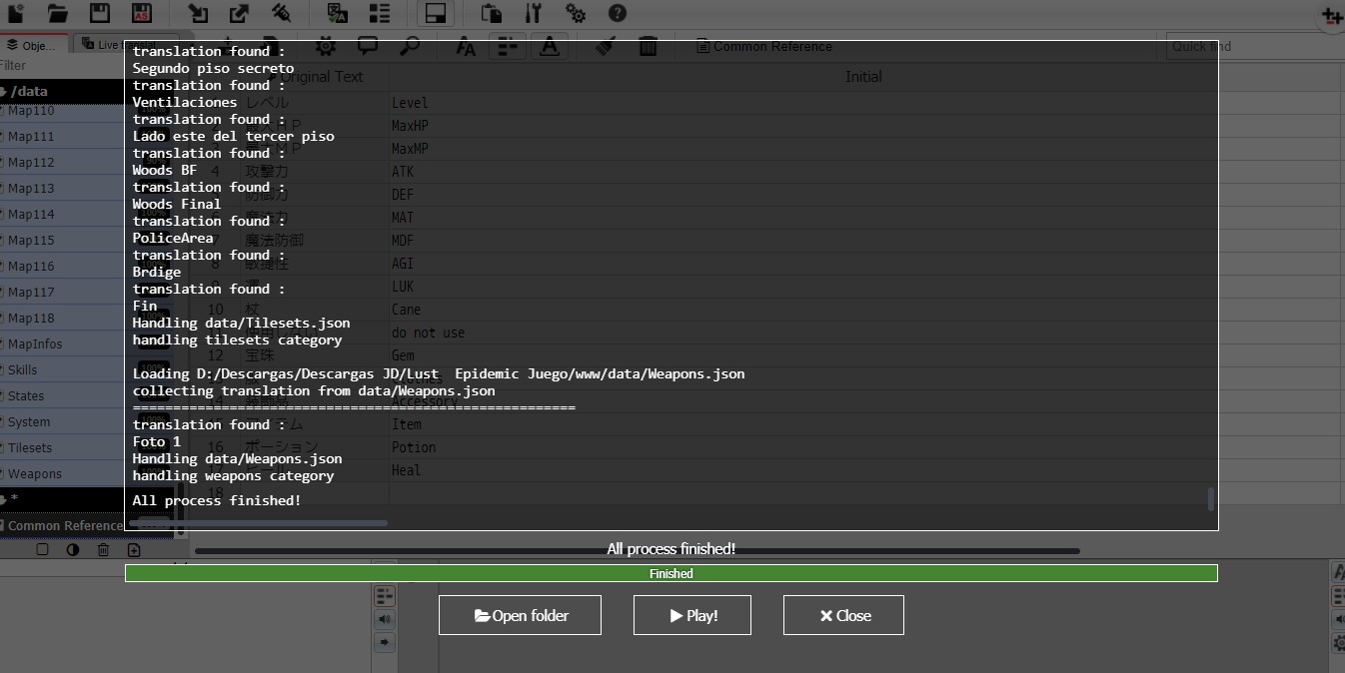
Task: Add a comment using the speech bubble icon
Action: (368, 46)
